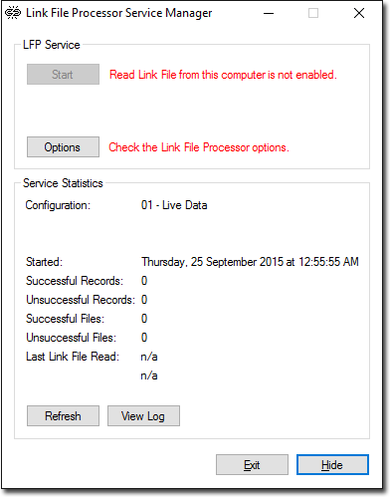Click the red 'not enabled' warning message
390x497 pixels.
click(x=223, y=75)
